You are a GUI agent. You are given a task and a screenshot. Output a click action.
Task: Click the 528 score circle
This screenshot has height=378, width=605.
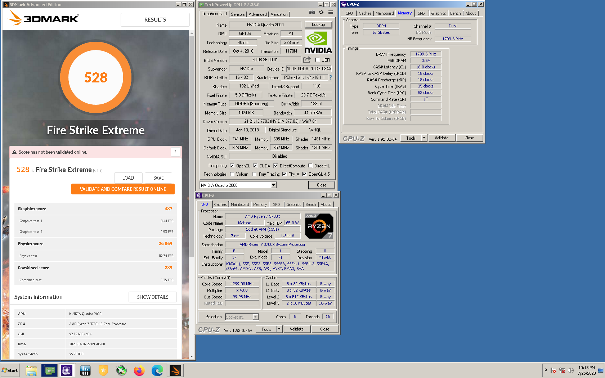[96, 77]
